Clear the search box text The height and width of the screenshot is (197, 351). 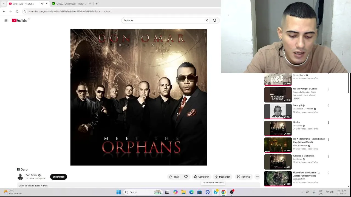point(207,20)
